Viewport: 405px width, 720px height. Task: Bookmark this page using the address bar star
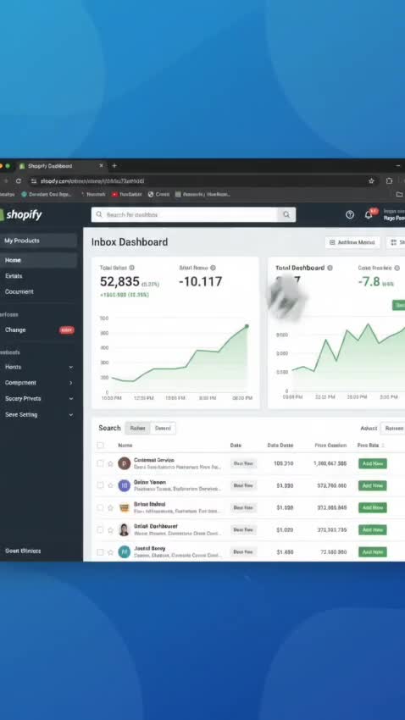tap(371, 181)
